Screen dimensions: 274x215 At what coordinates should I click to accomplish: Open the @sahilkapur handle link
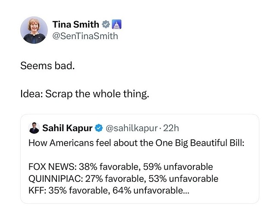[132, 128]
